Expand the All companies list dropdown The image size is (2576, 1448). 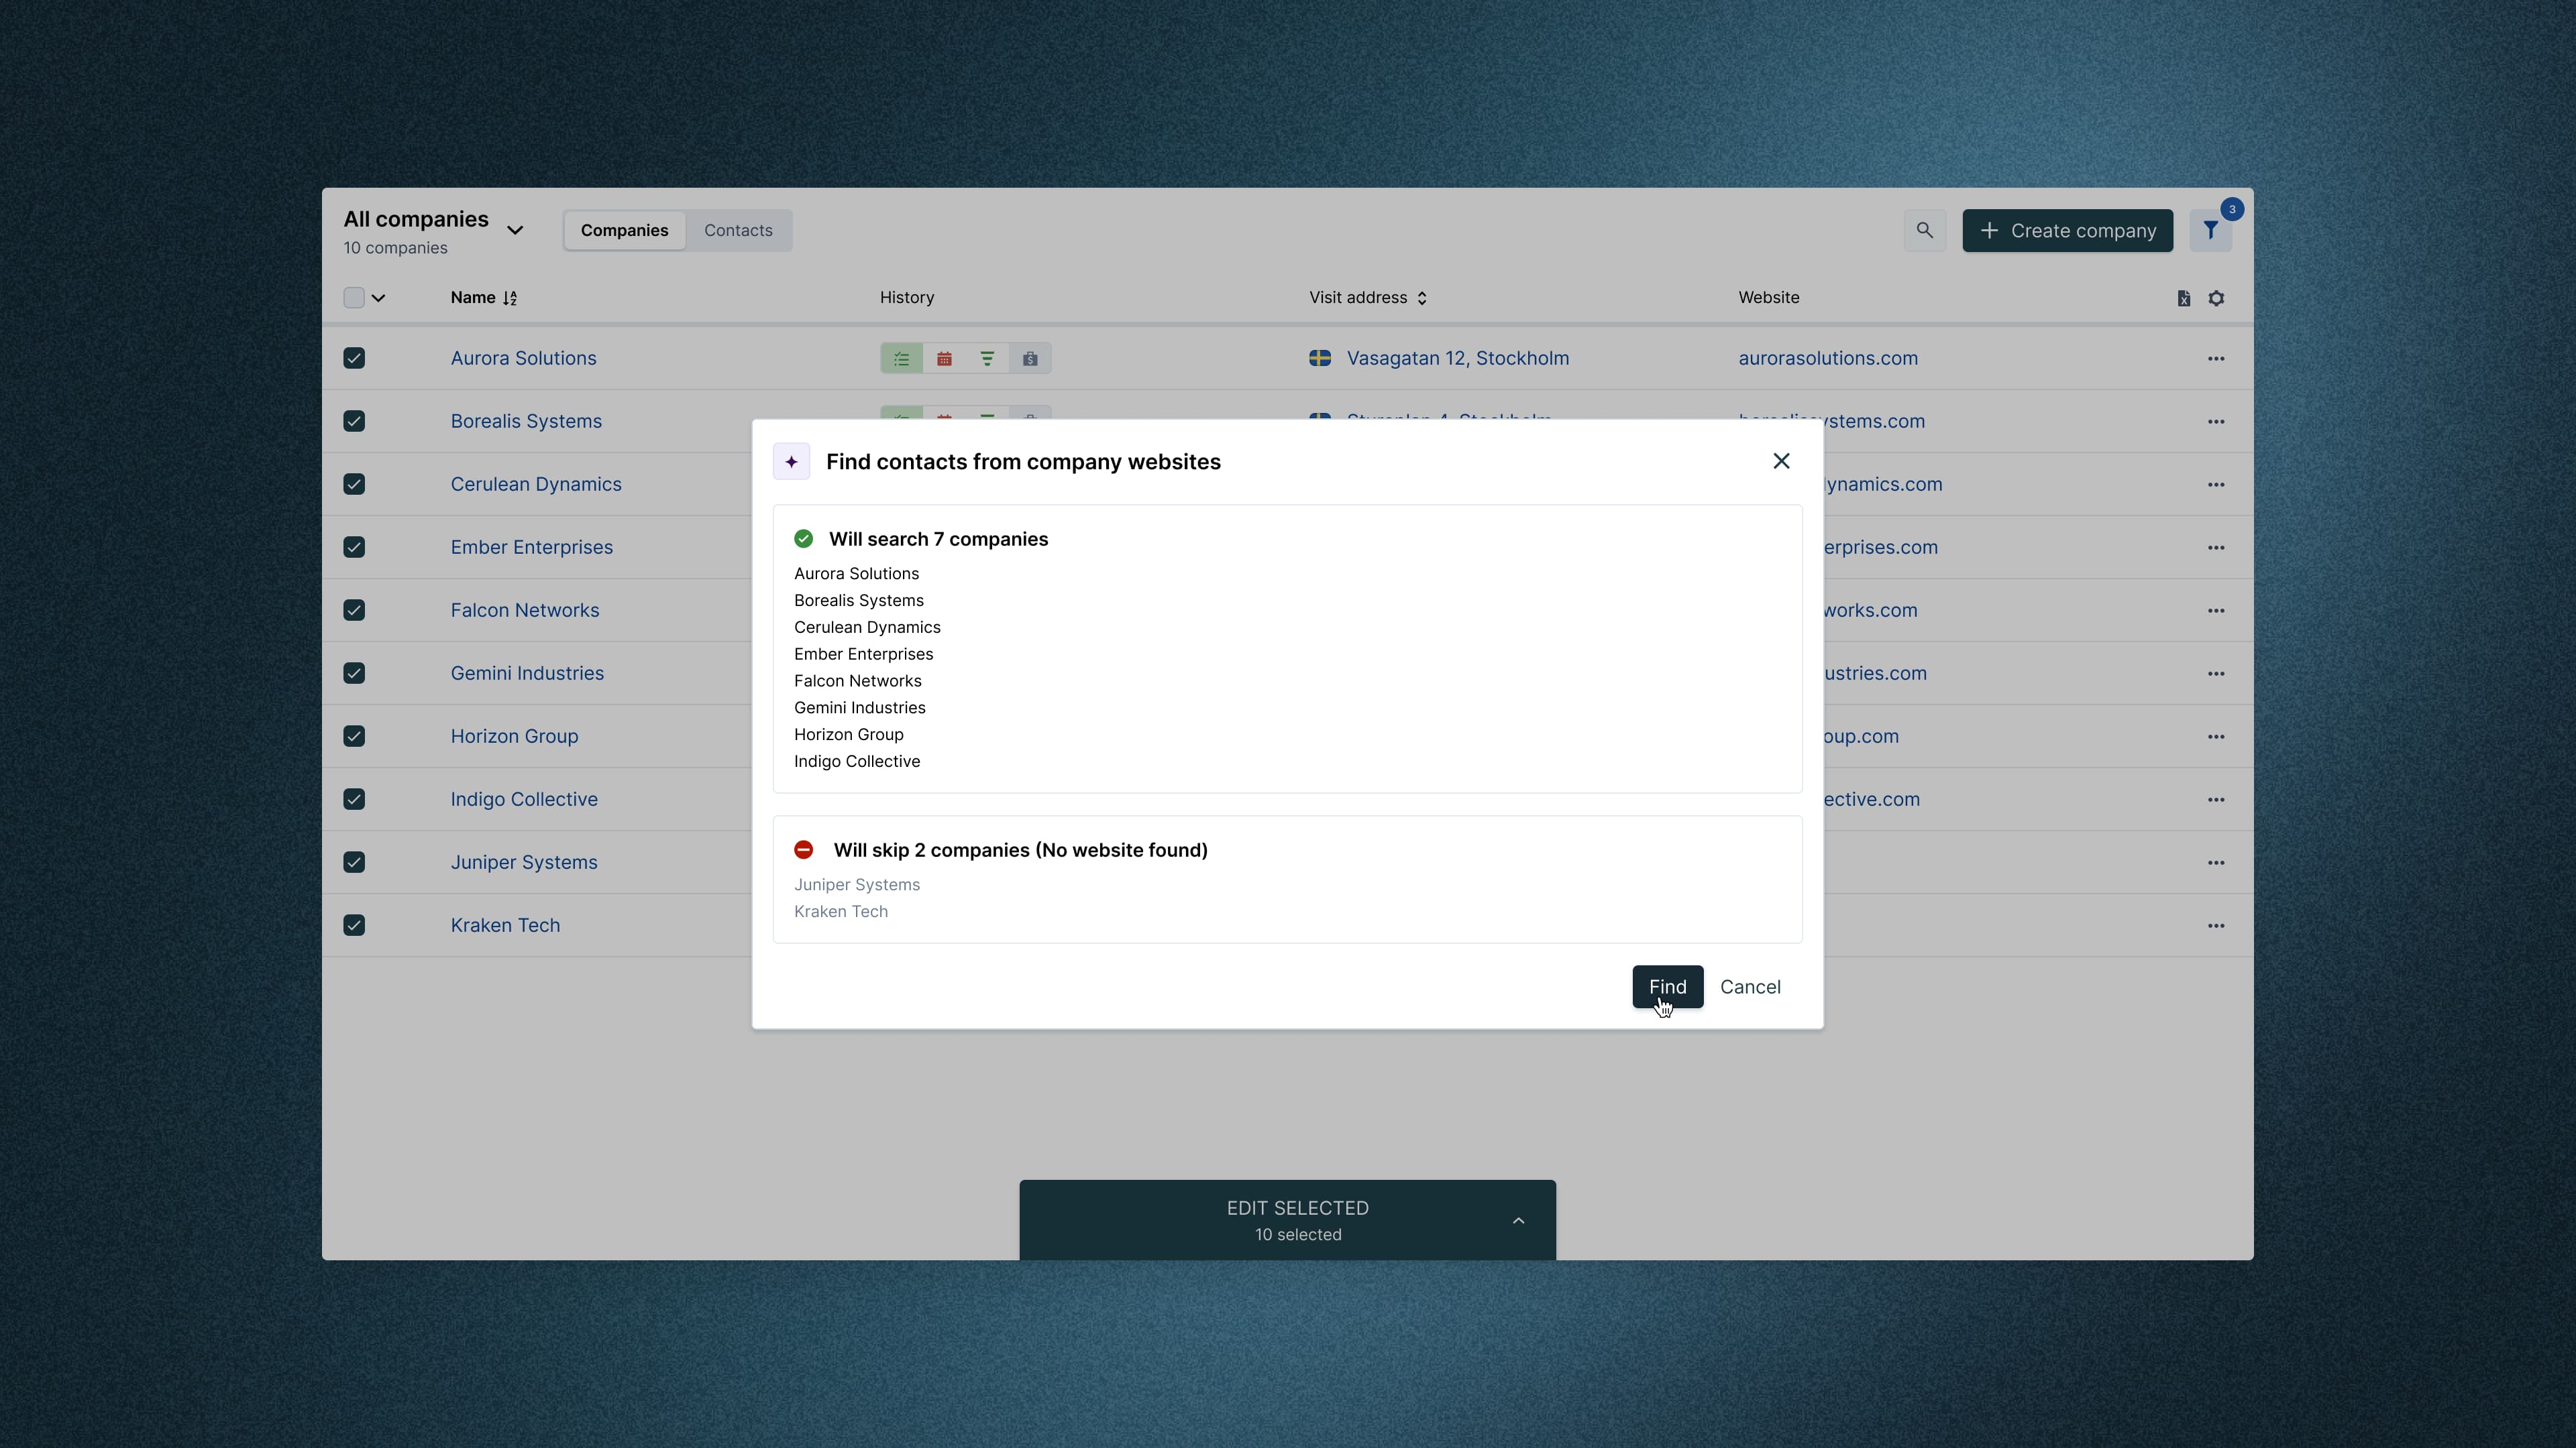515,231
